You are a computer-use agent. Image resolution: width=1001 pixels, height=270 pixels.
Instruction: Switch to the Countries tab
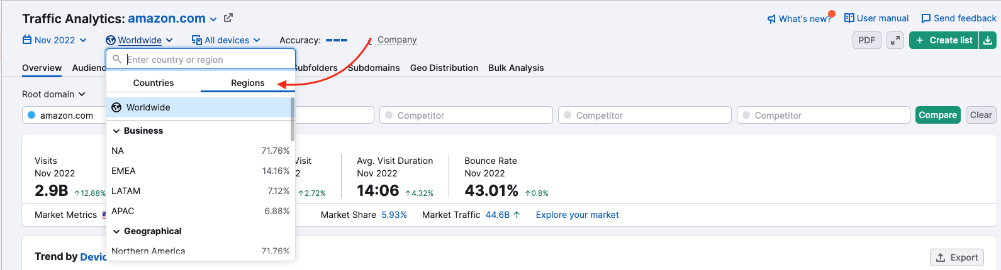(x=154, y=83)
